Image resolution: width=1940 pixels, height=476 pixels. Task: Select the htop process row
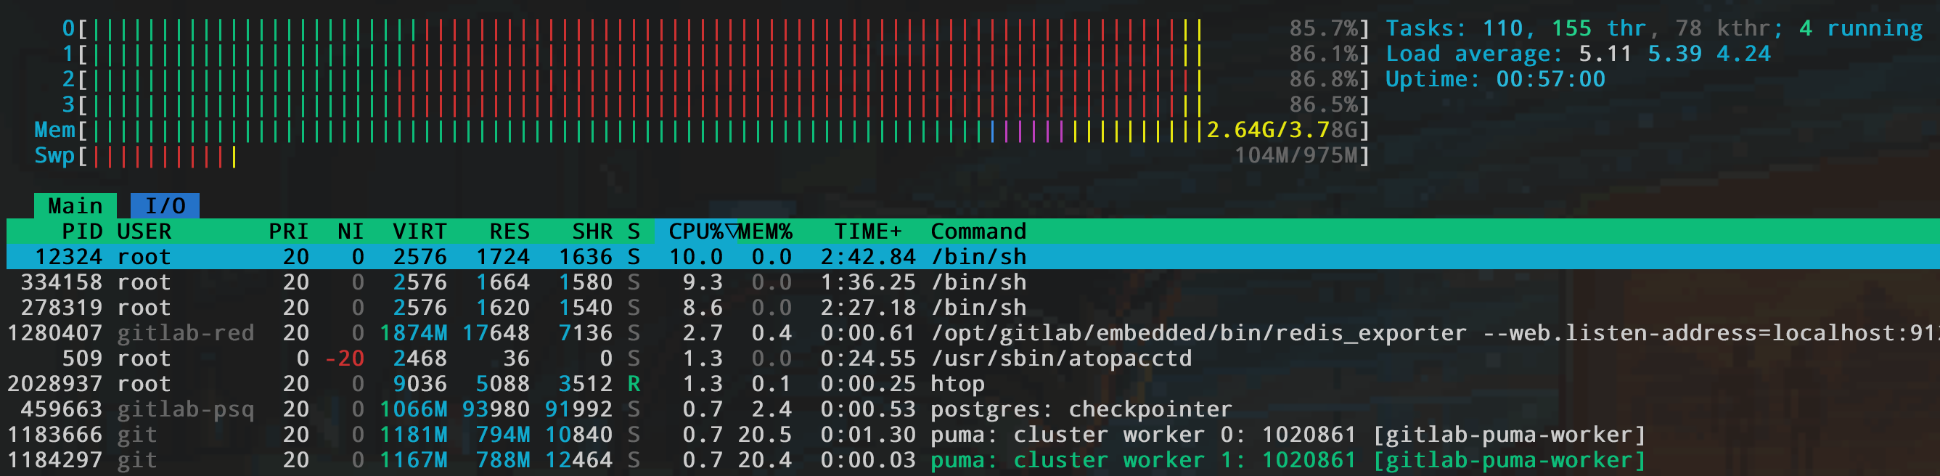[x=957, y=384]
